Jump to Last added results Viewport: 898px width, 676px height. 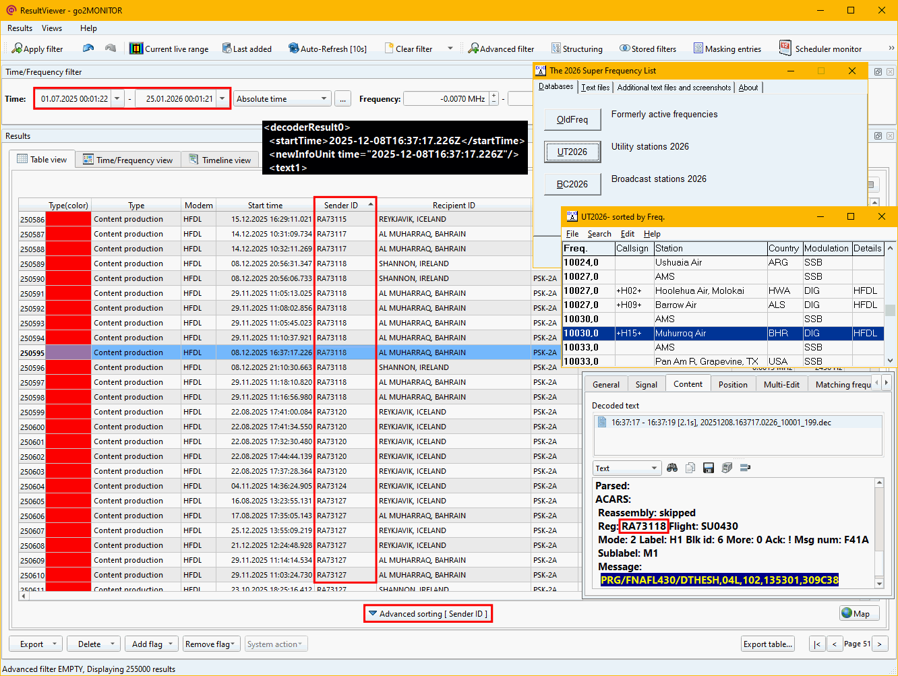247,49
